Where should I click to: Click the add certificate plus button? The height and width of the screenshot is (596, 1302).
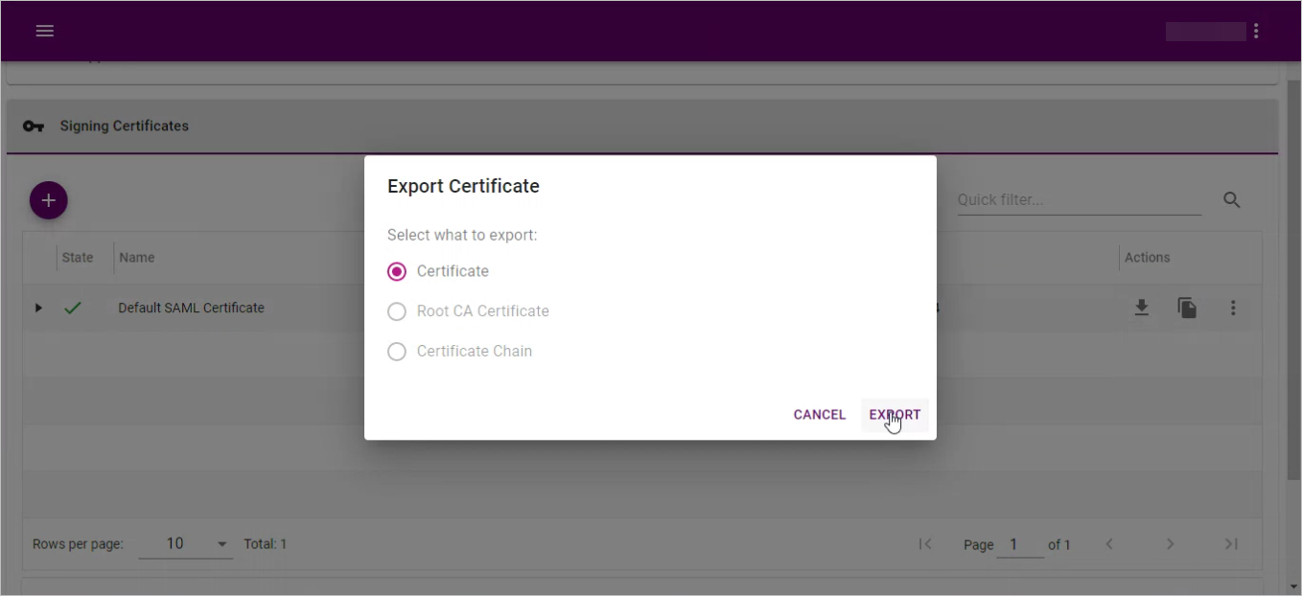click(49, 200)
